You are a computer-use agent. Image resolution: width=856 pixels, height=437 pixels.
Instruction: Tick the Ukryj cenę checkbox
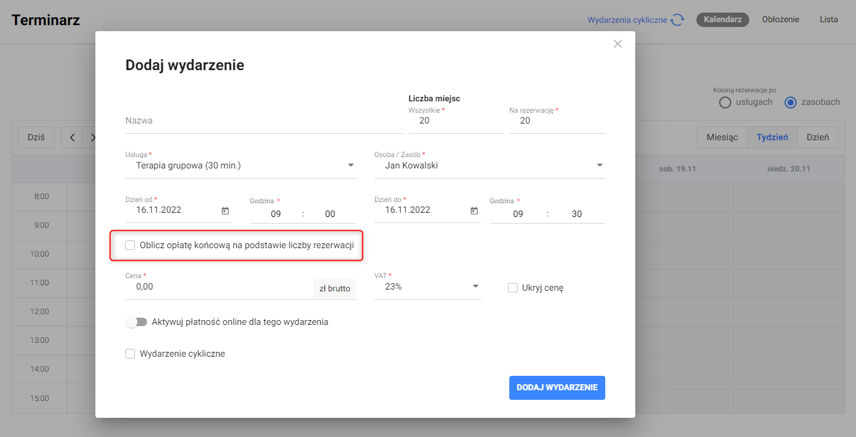point(513,288)
